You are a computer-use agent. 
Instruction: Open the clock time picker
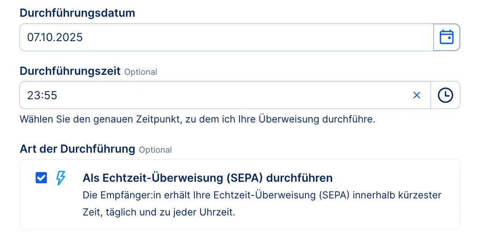pyautogui.click(x=445, y=95)
